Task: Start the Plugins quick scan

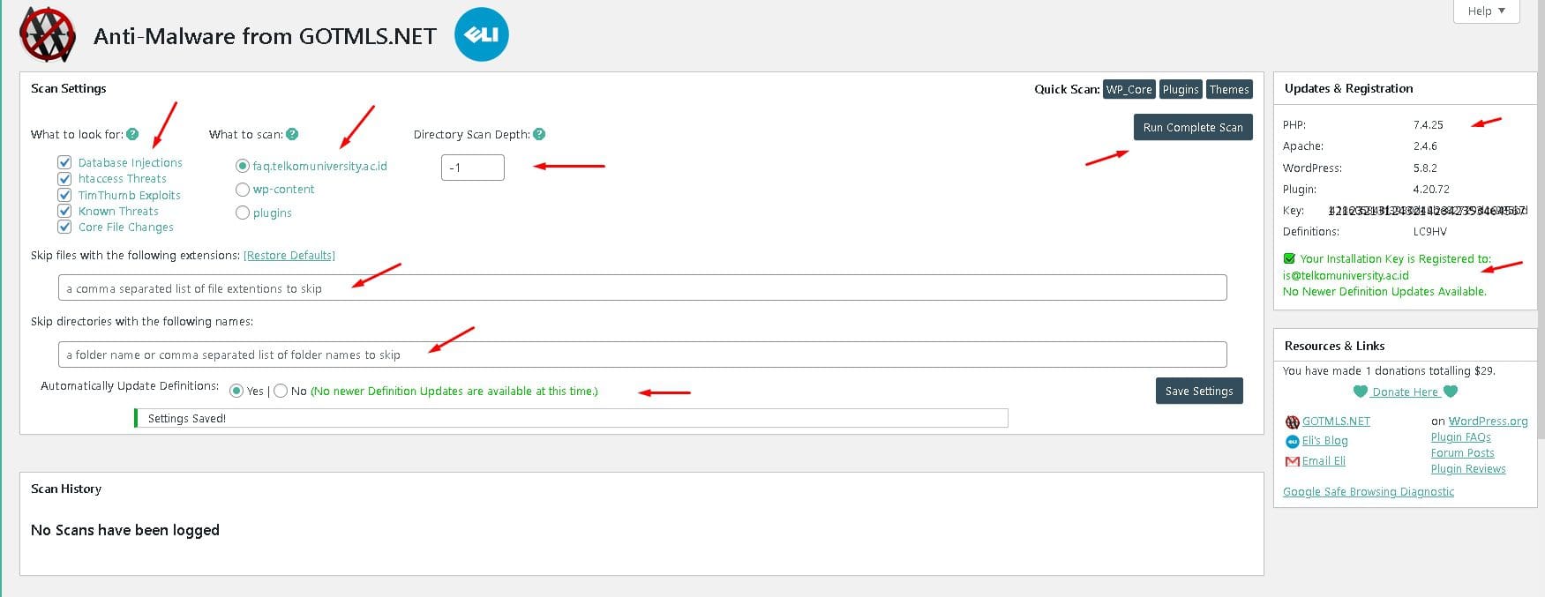Action: point(1180,89)
